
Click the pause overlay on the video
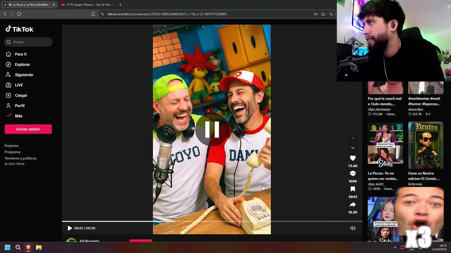click(x=212, y=129)
